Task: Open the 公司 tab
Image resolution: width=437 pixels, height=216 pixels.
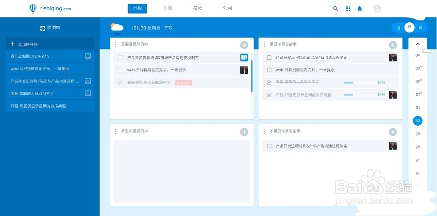Action: tap(227, 8)
